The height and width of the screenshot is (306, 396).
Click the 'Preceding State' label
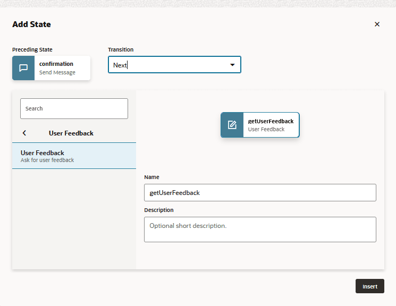[x=32, y=49]
